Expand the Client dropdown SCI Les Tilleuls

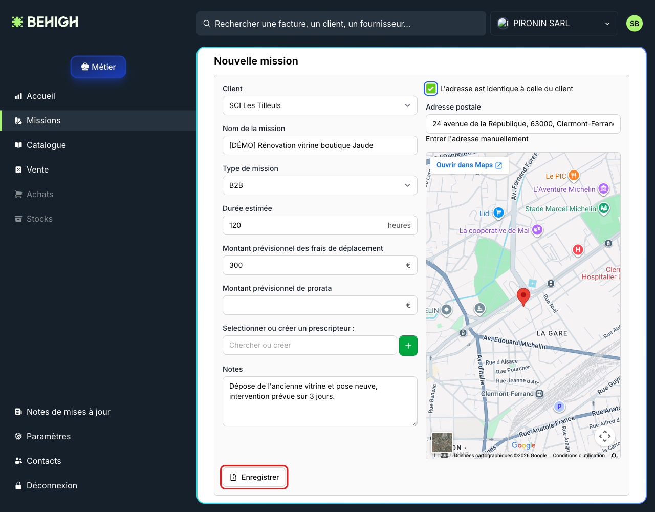320,105
